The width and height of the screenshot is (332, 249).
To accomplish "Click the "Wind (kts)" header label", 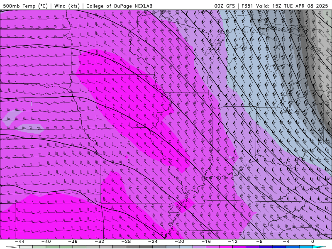I will click(67, 6).
